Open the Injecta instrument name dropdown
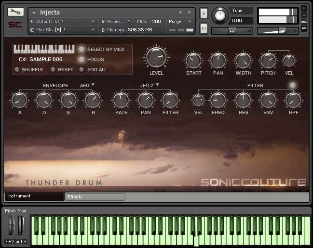Viewport: 313px width, 248px height. pos(34,13)
